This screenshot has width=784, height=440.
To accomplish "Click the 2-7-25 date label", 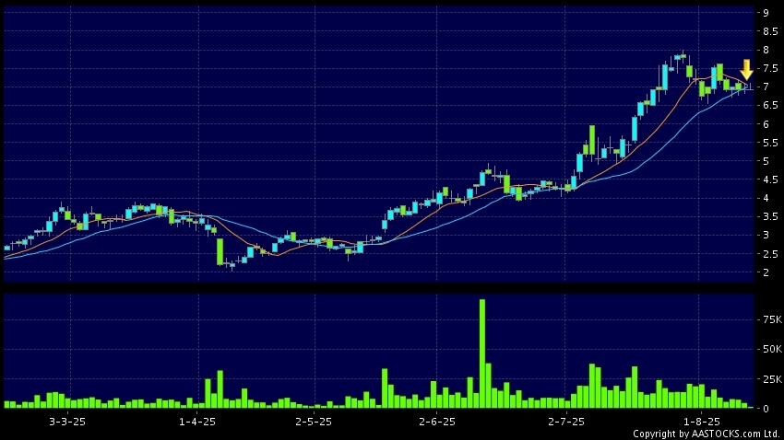I will [566, 422].
